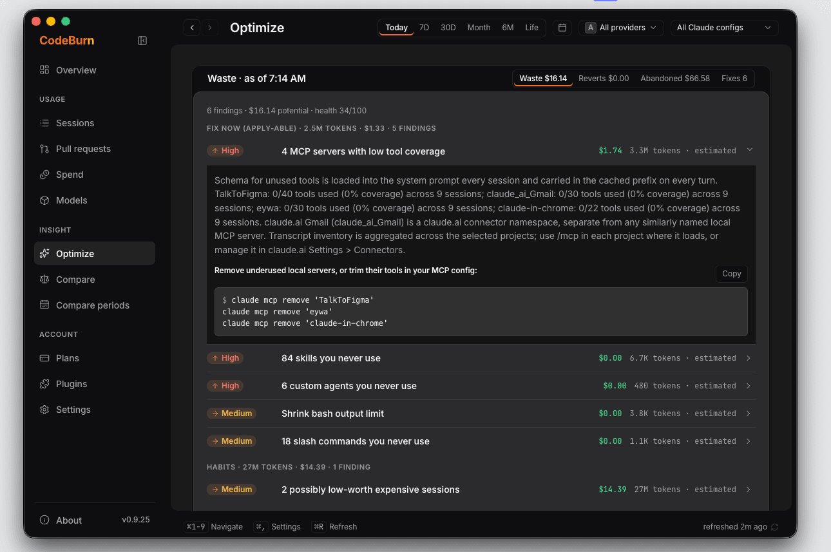Go forward with the right arrow
The width and height of the screenshot is (831, 552).
[x=209, y=28]
